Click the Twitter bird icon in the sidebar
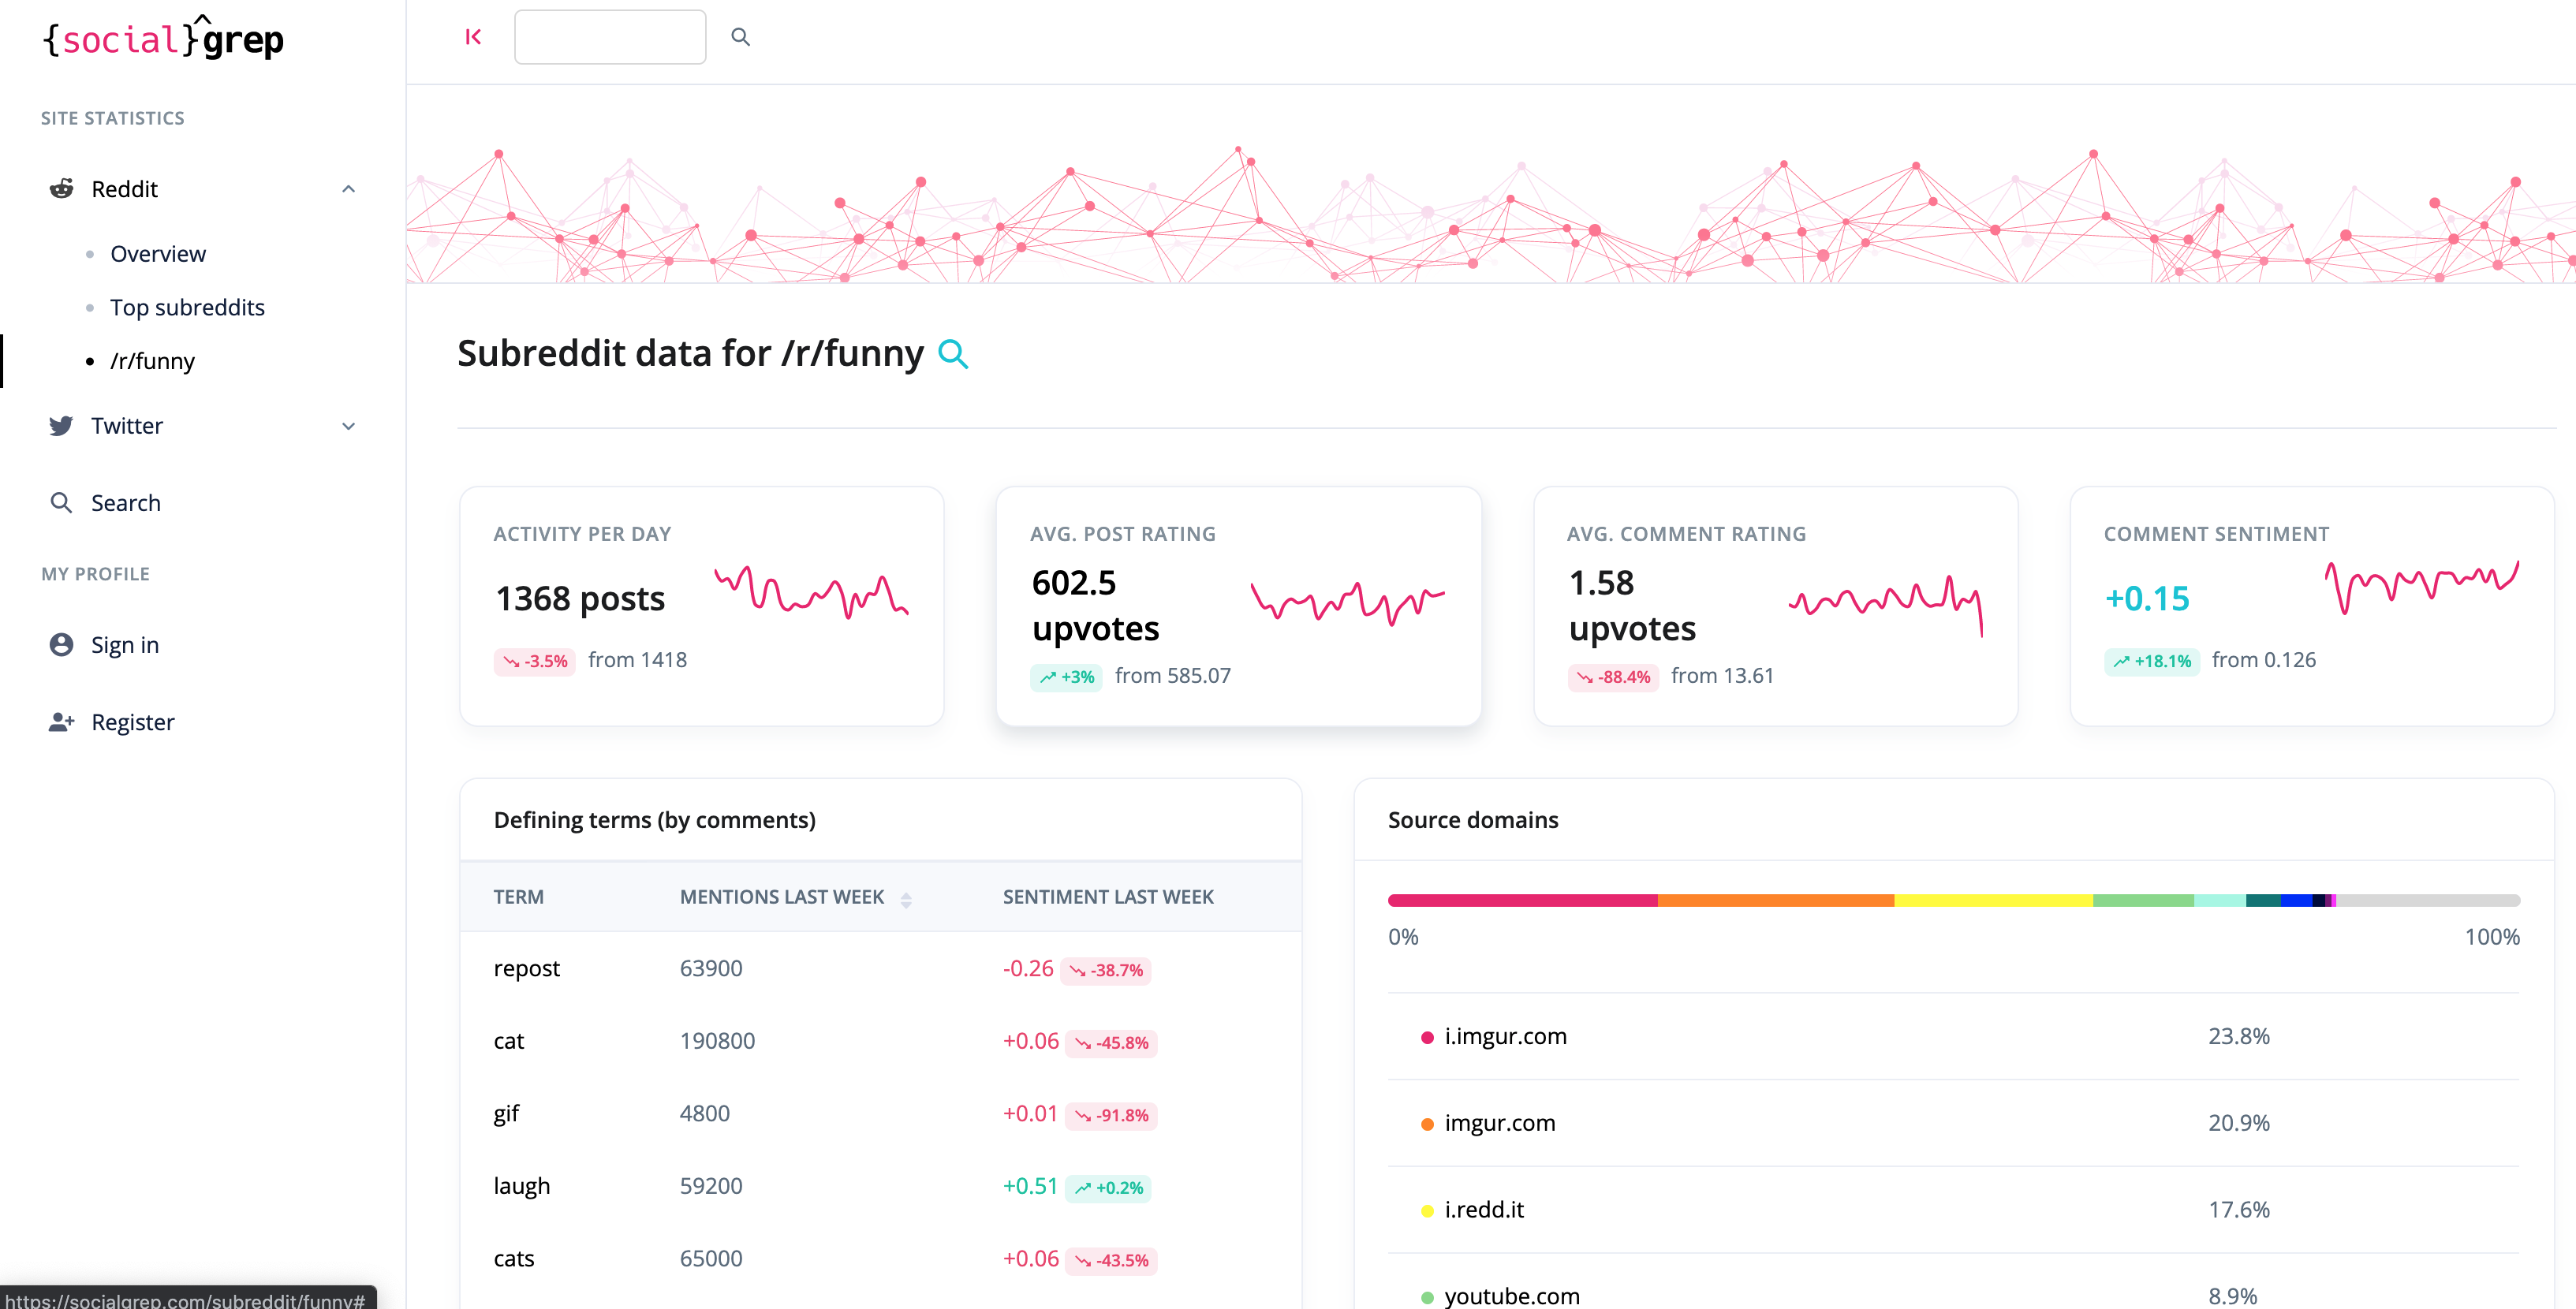2576x1309 pixels. [x=61, y=425]
